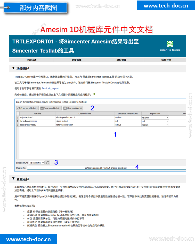Click the 部分内容截图 blue tag
This screenshot has width=195, height=244.
point(36,7)
